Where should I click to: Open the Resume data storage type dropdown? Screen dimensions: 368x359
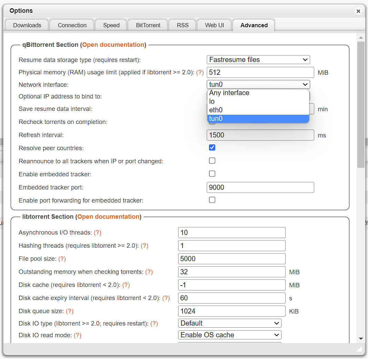coord(258,60)
